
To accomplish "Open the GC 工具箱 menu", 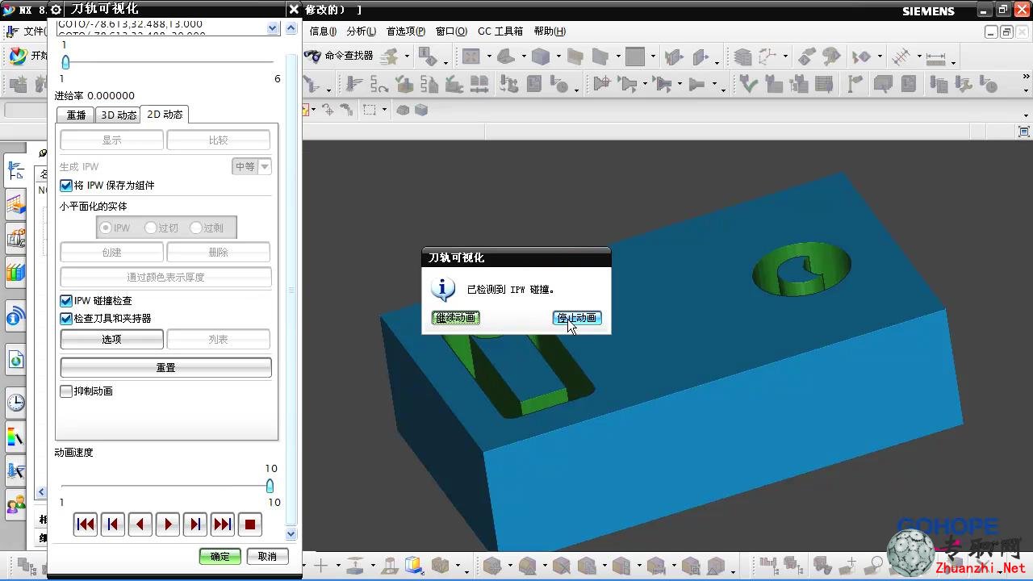I will [500, 31].
